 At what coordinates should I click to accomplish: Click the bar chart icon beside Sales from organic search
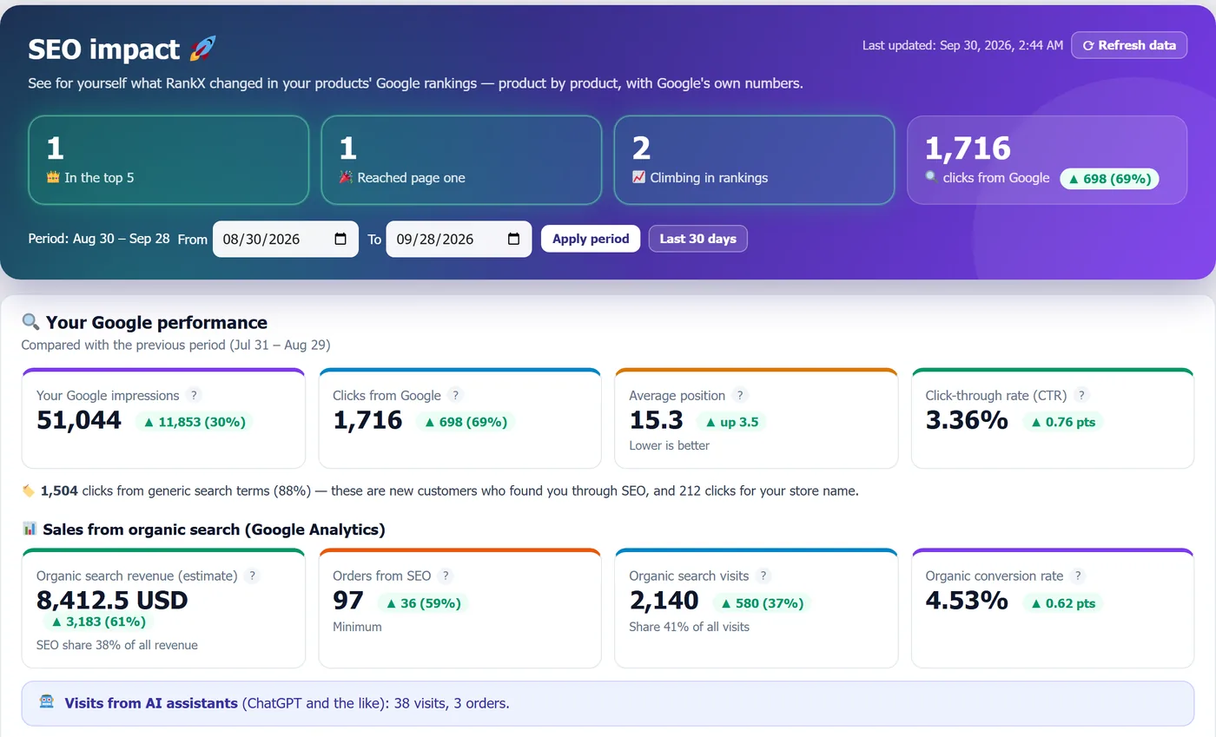pyautogui.click(x=30, y=529)
